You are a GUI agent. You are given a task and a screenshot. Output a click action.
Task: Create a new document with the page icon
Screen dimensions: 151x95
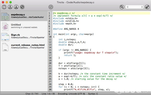[4, 7]
